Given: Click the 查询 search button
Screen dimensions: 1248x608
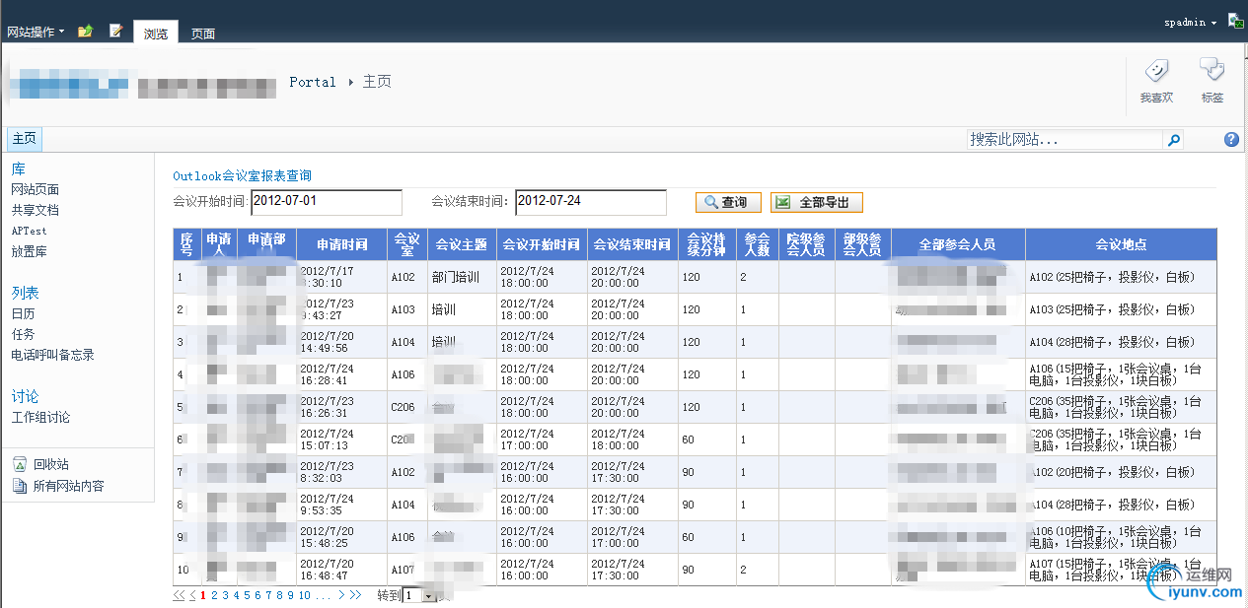Looking at the screenshot, I should (728, 202).
